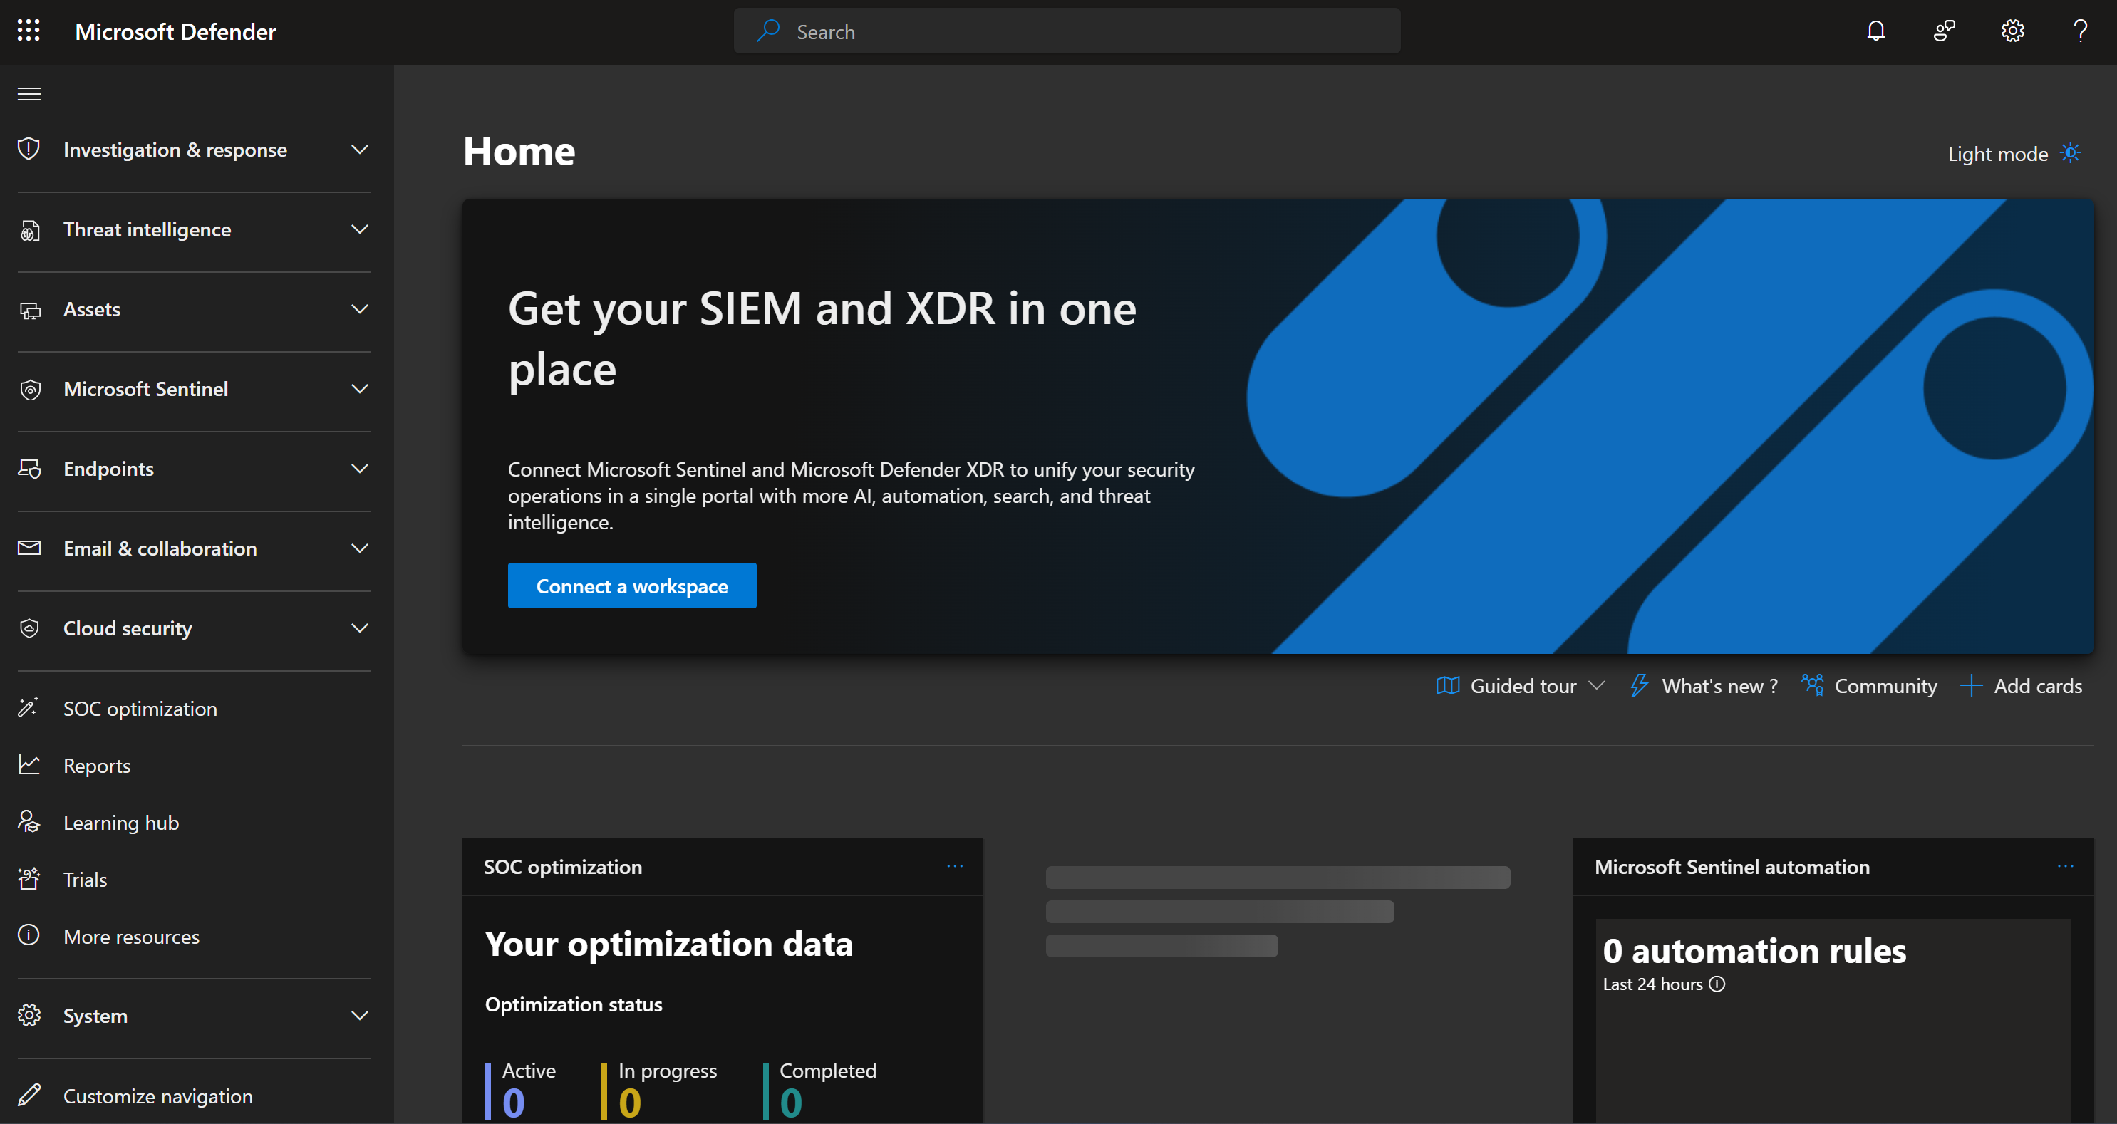Switch to Light mode
This screenshot has width=2117, height=1124.
click(2013, 154)
